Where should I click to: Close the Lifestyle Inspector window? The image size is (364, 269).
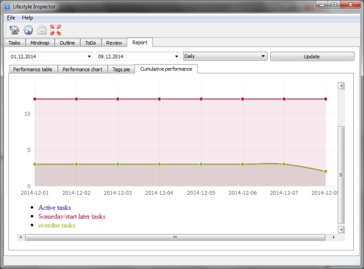tap(351, 5)
